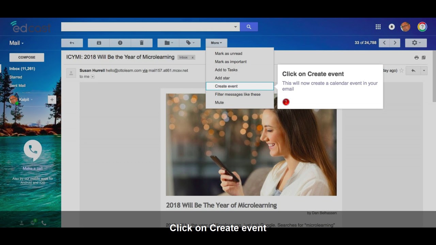
Task: Click on Create event
Action: pyautogui.click(x=239, y=86)
